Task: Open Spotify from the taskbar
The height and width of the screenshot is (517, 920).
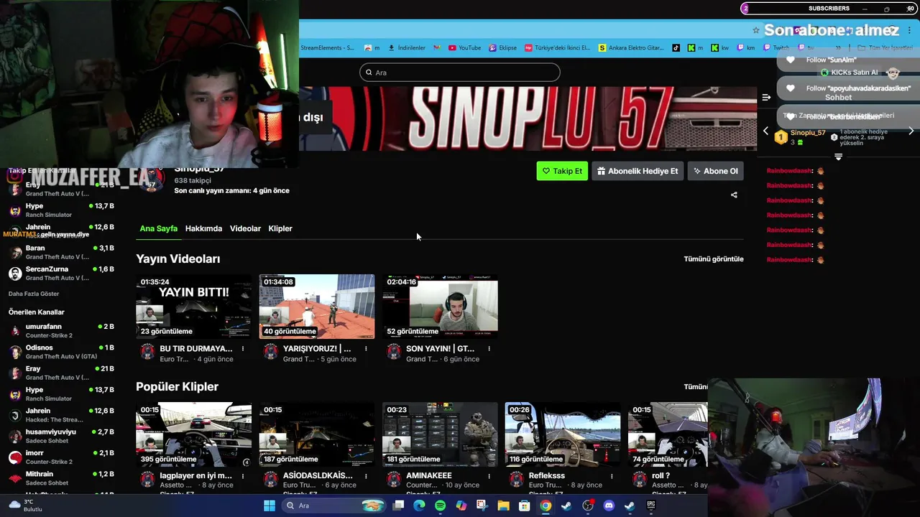Action: pyautogui.click(x=440, y=506)
